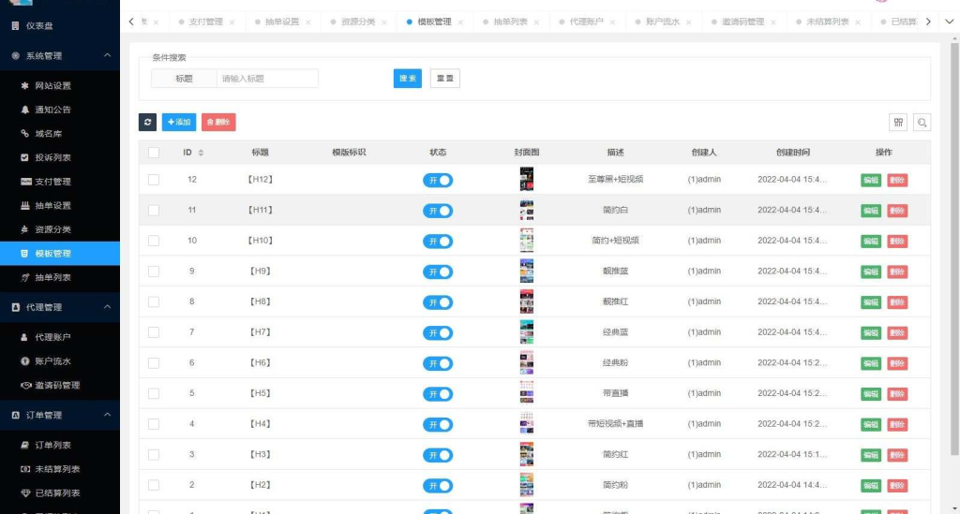Switch to the 资源分类 tab
This screenshot has height=514, width=960.
click(x=358, y=22)
